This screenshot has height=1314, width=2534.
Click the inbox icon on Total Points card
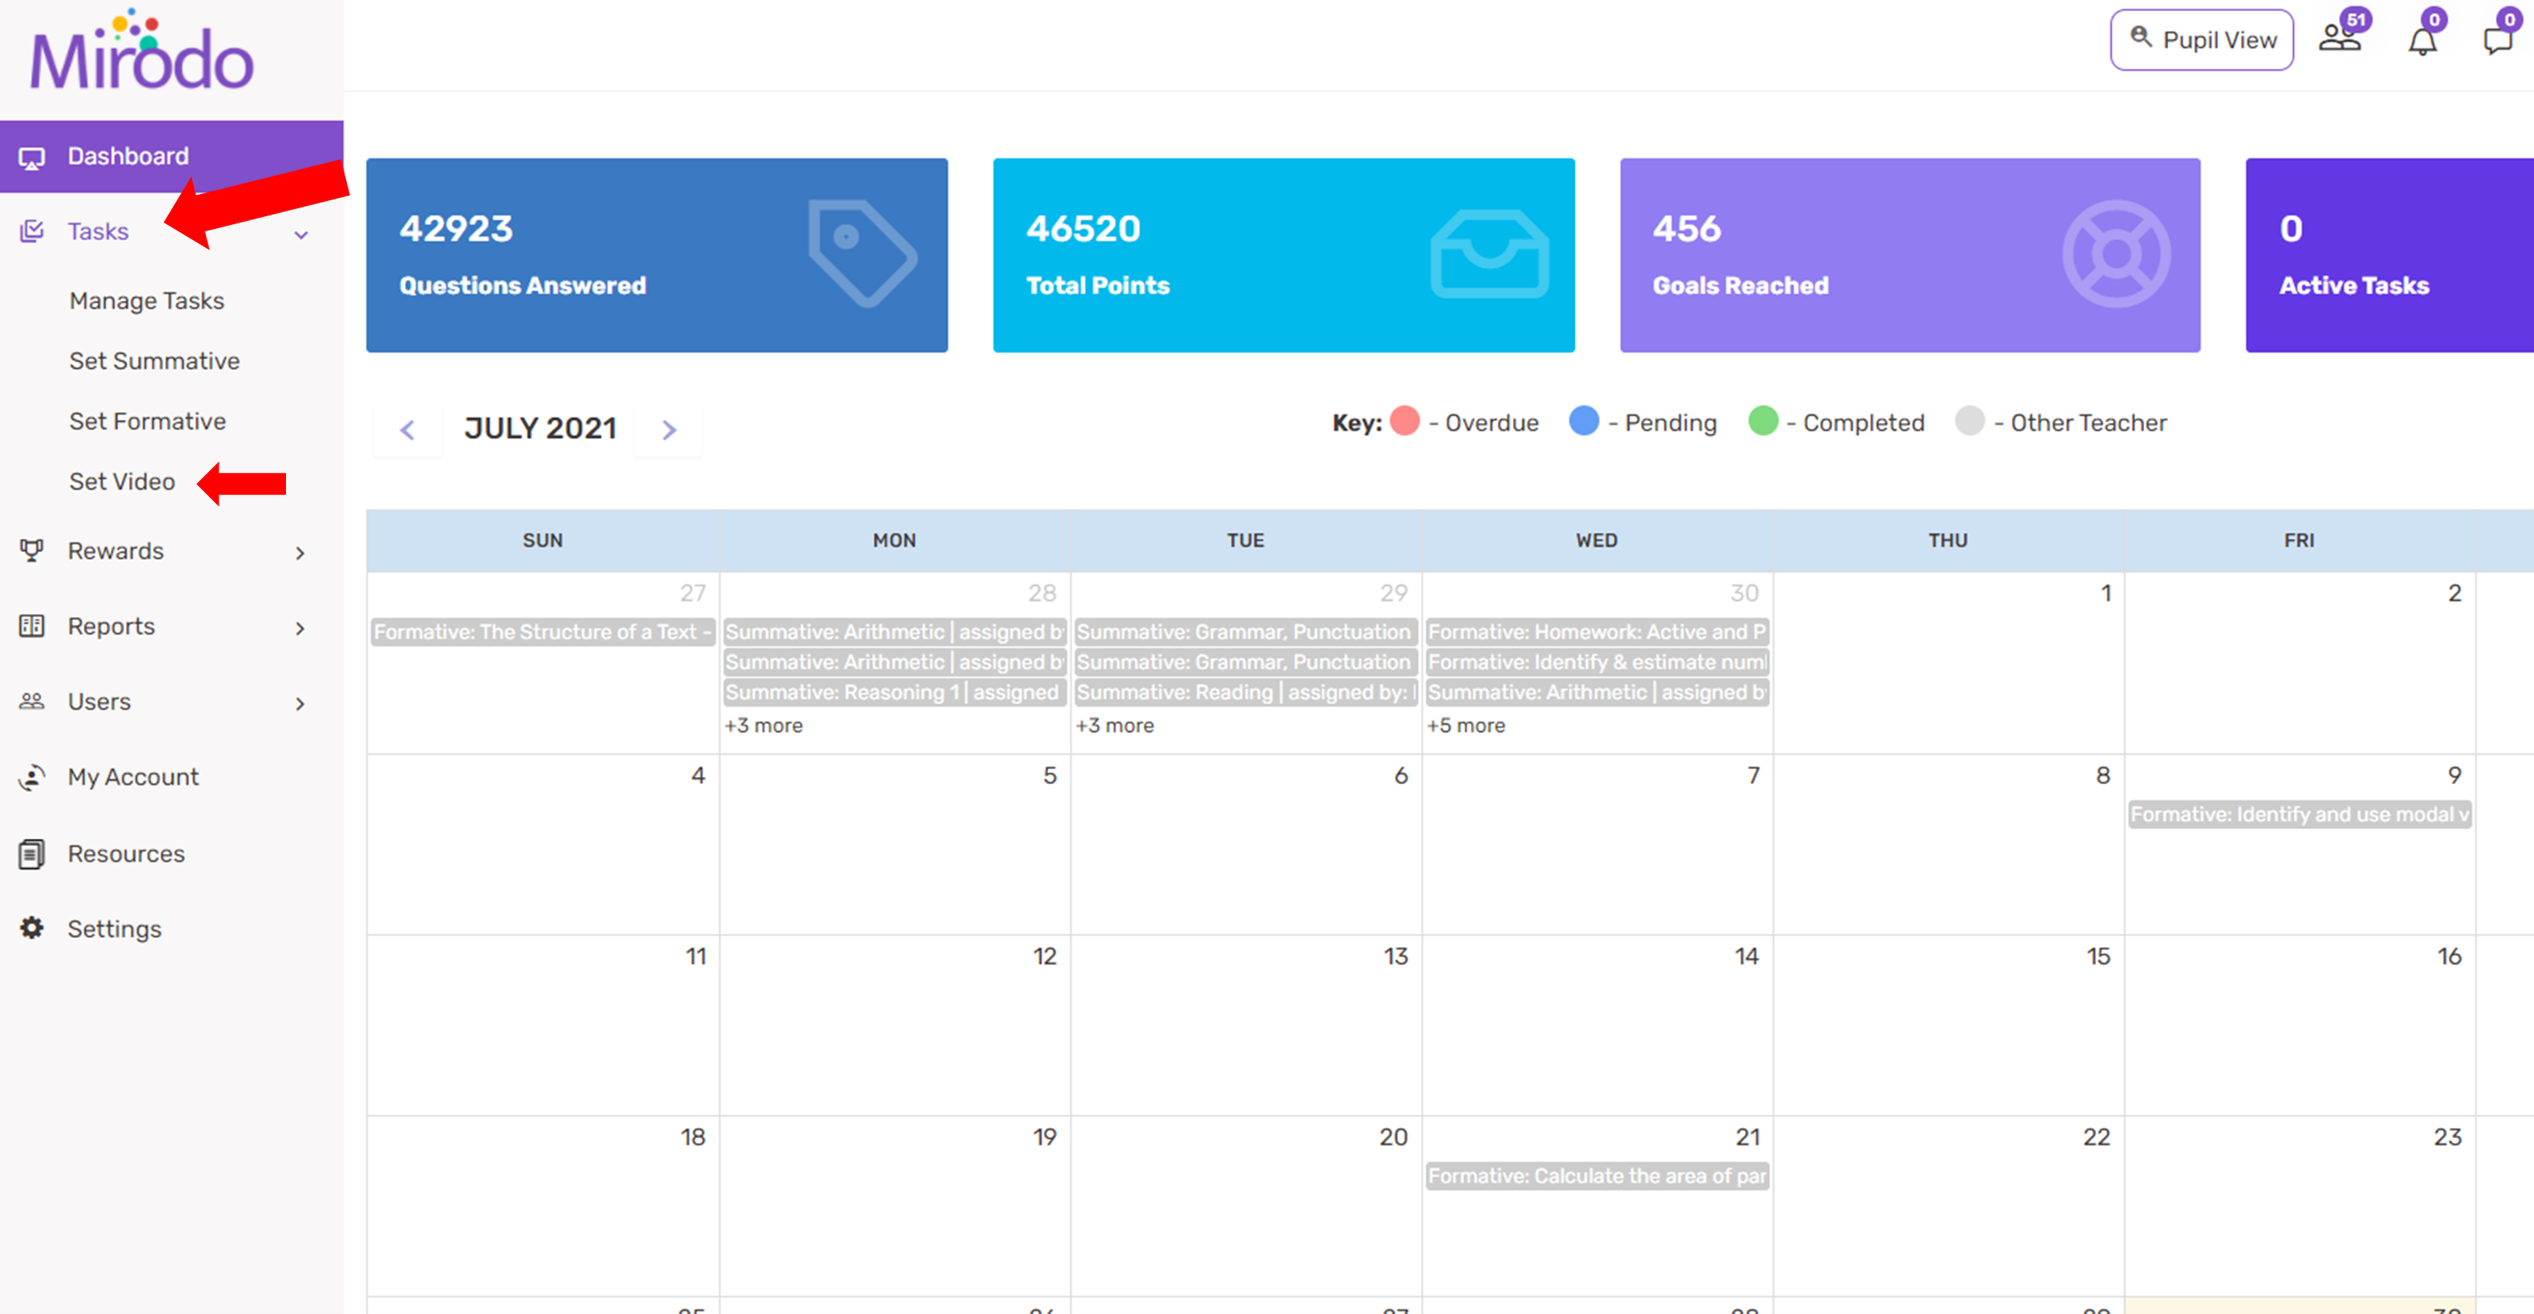pyautogui.click(x=1489, y=253)
